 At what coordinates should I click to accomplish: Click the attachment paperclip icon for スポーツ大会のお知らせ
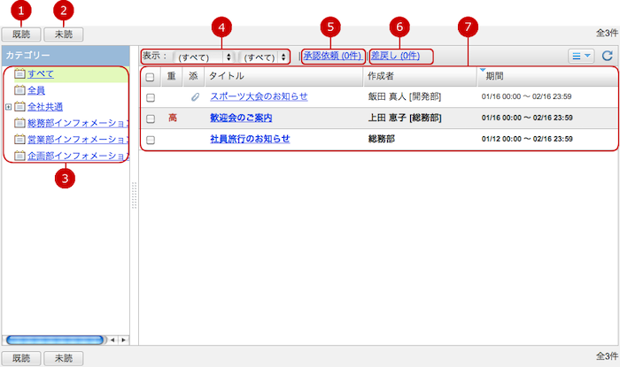coord(195,96)
